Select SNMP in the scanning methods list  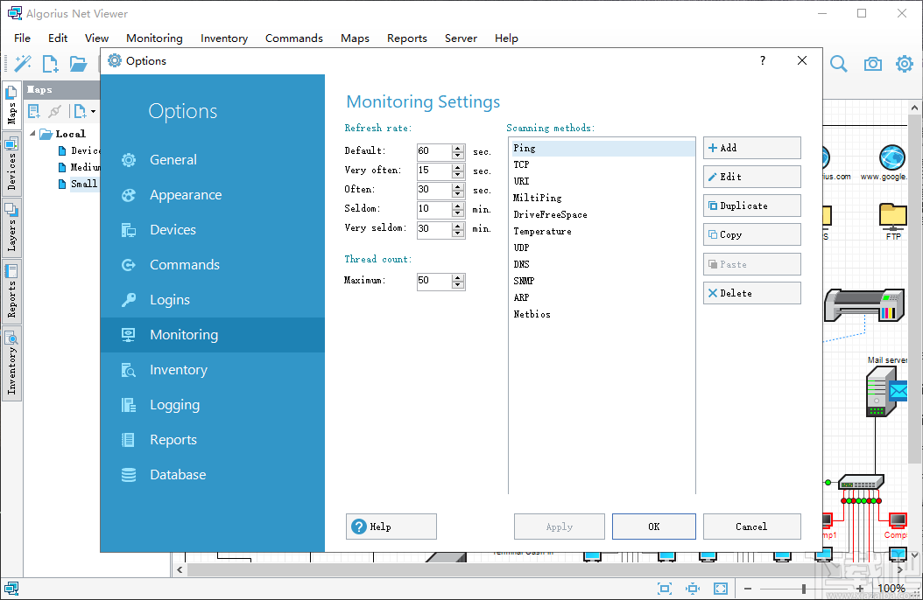tap(524, 281)
